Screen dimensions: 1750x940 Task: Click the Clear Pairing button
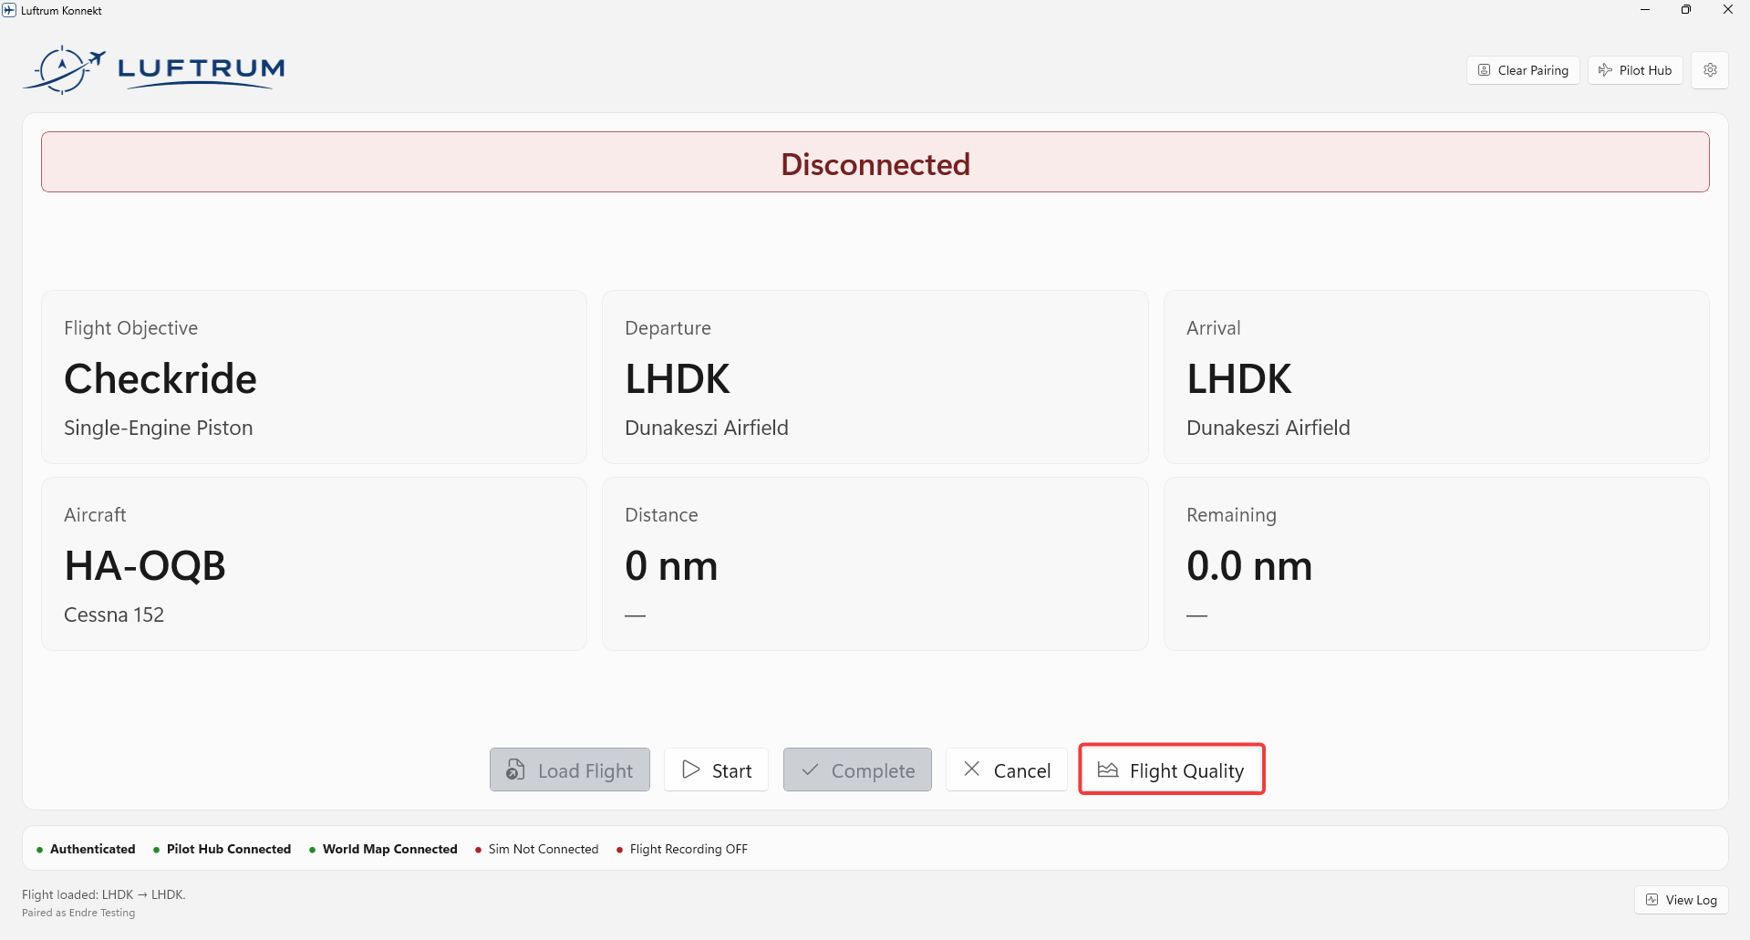coord(1523,70)
